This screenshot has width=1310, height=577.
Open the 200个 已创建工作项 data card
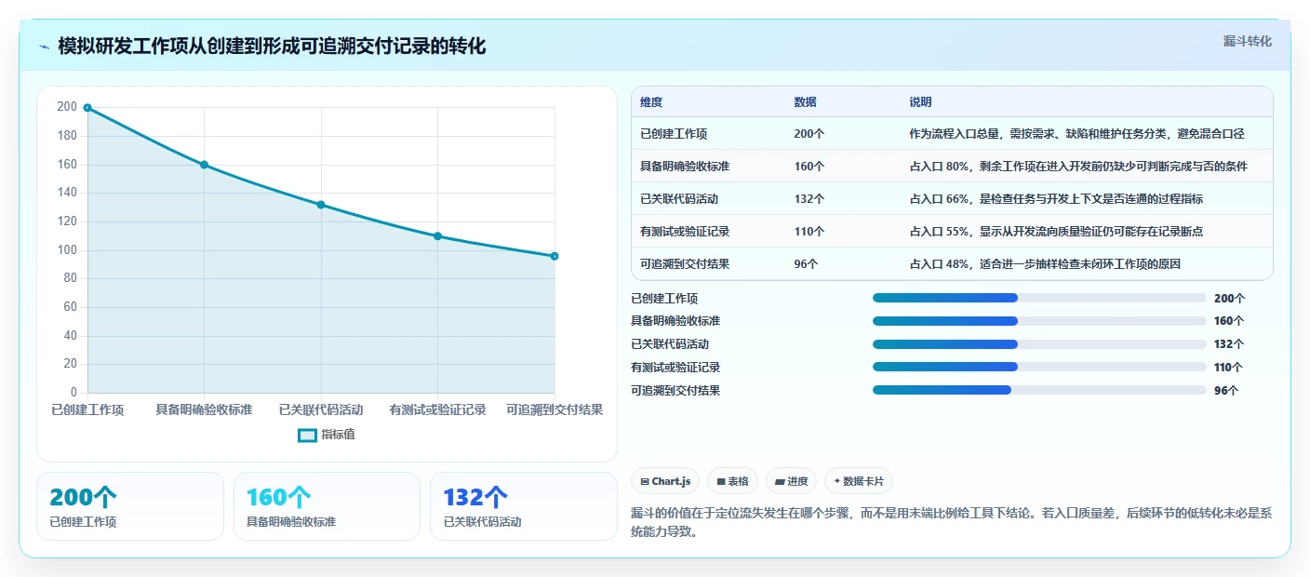point(130,506)
